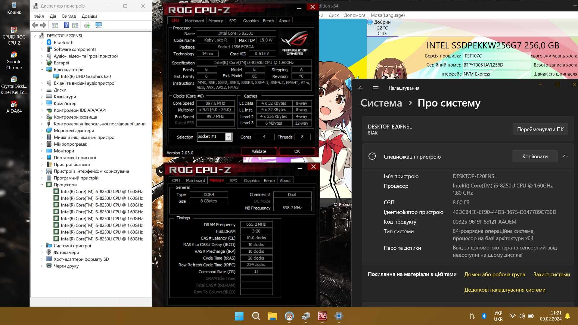
Task: Click OK button in CPU-Z
Action: (x=297, y=151)
